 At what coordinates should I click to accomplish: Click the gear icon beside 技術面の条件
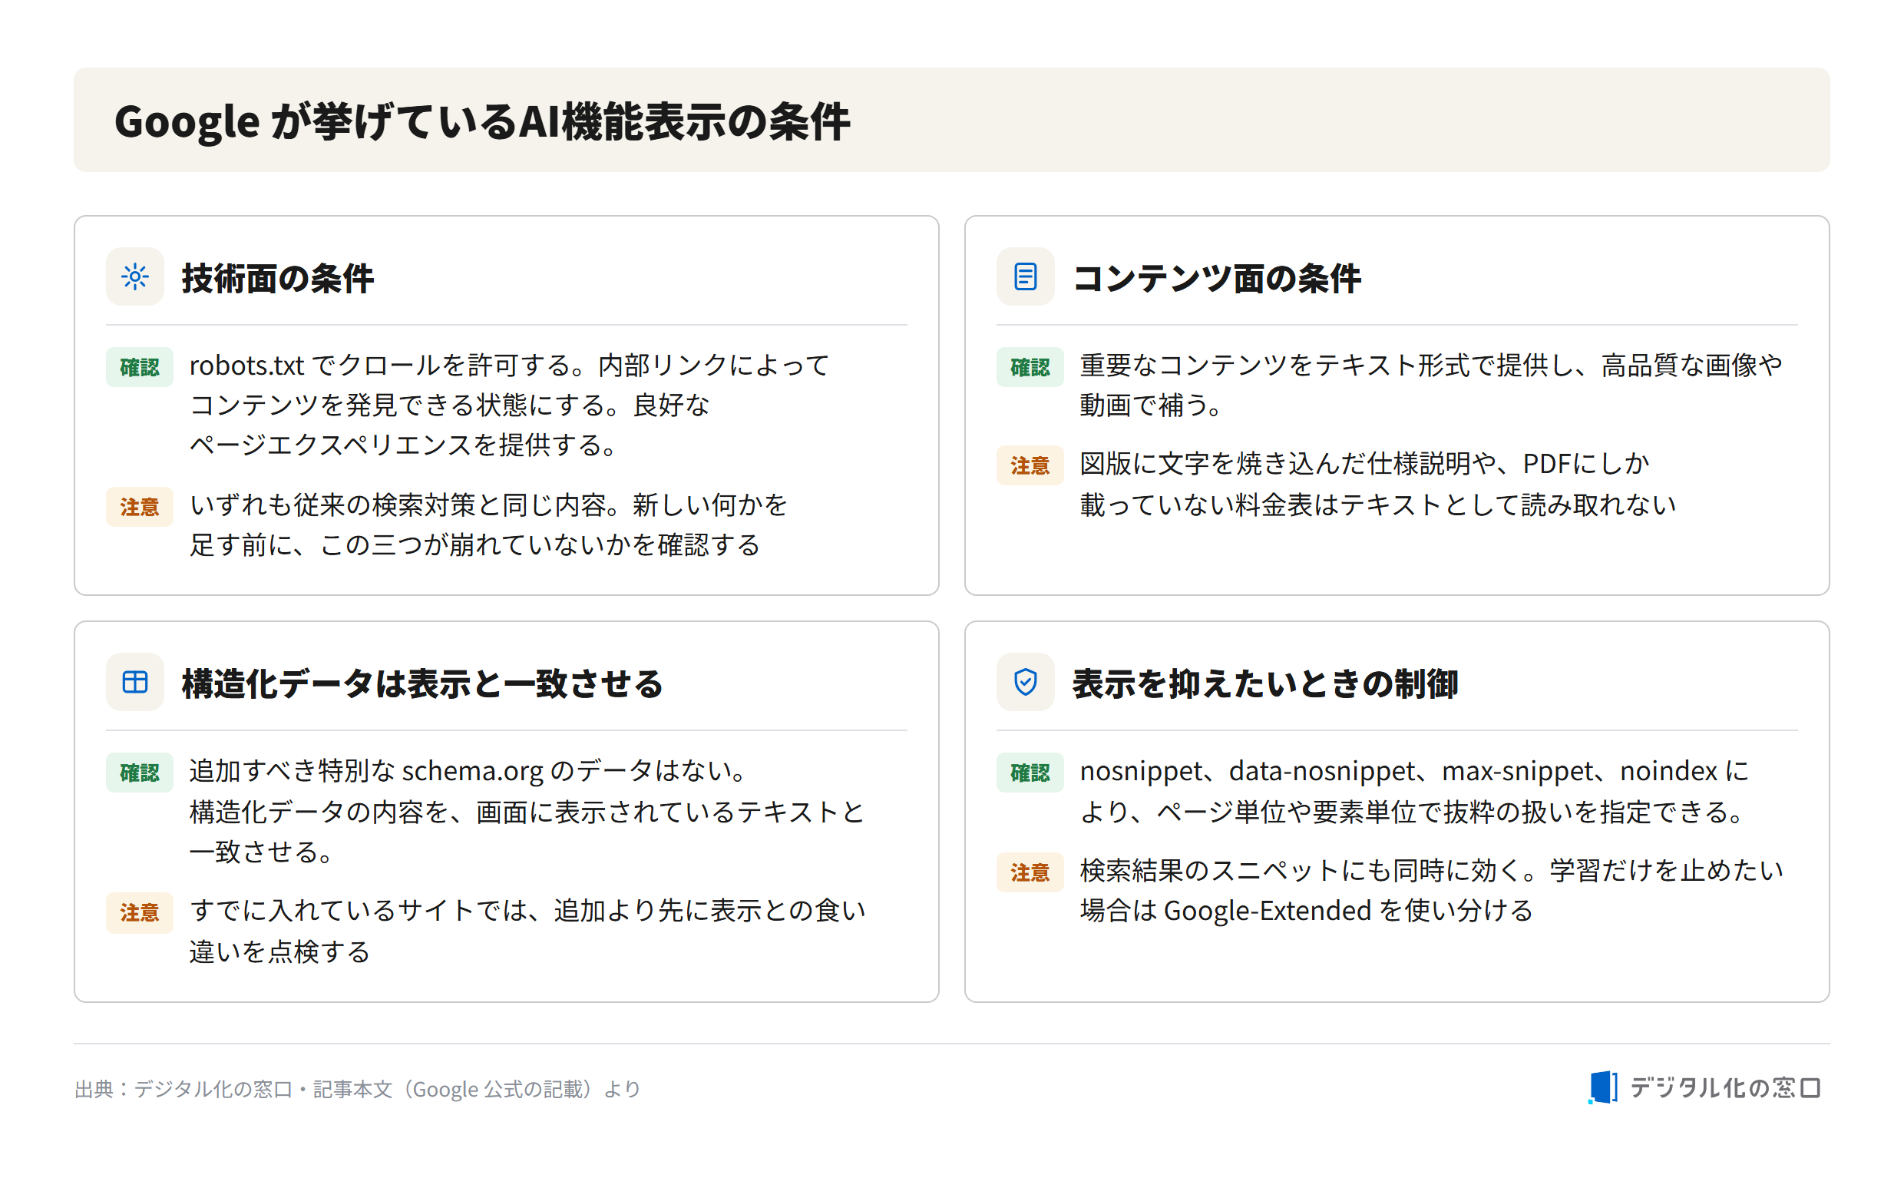click(x=134, y=276)
